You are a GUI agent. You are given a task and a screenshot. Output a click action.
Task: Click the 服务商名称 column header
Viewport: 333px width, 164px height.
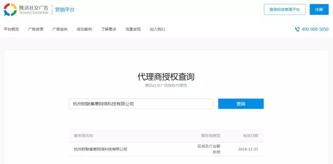(x=84, y=136)
